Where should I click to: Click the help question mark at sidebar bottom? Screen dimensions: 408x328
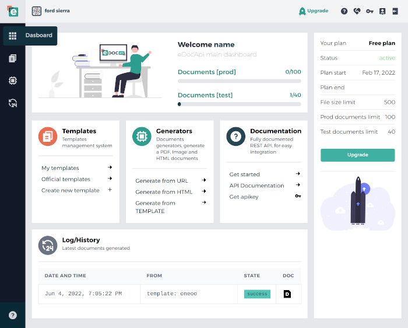pos(12,315)
